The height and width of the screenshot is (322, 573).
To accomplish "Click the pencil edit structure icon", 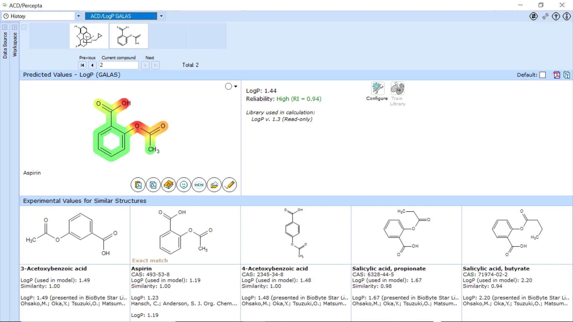I will [x=229, y=185].
